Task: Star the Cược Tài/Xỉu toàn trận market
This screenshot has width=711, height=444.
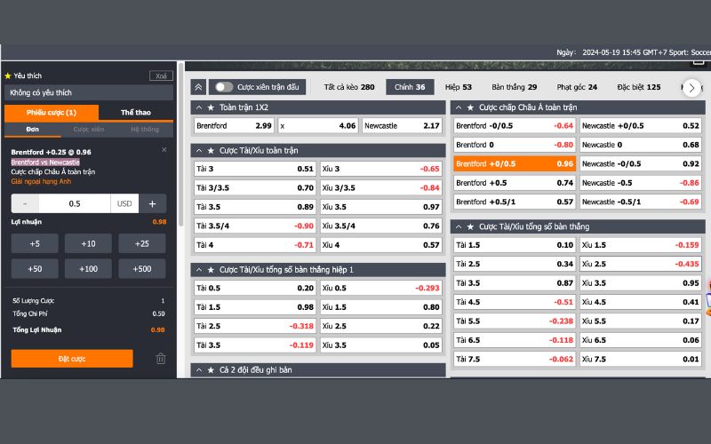Action: click(x=211, y=150)
